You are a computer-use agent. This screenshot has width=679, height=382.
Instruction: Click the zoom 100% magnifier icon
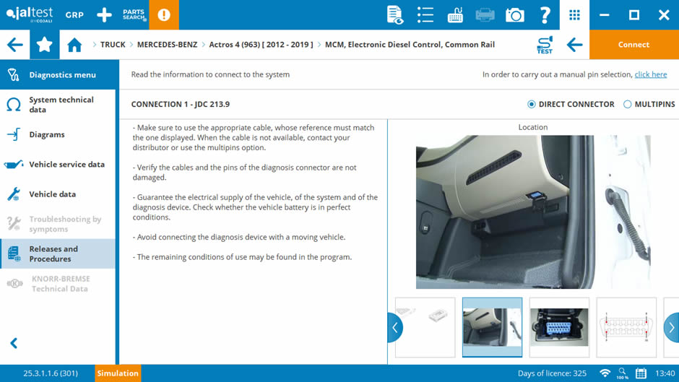[x=622, y=373]
